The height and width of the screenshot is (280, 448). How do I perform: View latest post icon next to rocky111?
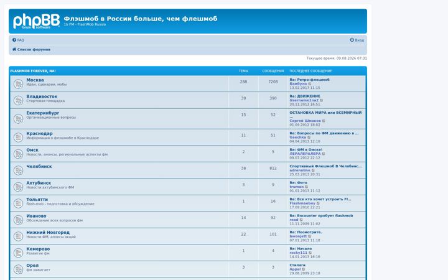click(310, 253)
